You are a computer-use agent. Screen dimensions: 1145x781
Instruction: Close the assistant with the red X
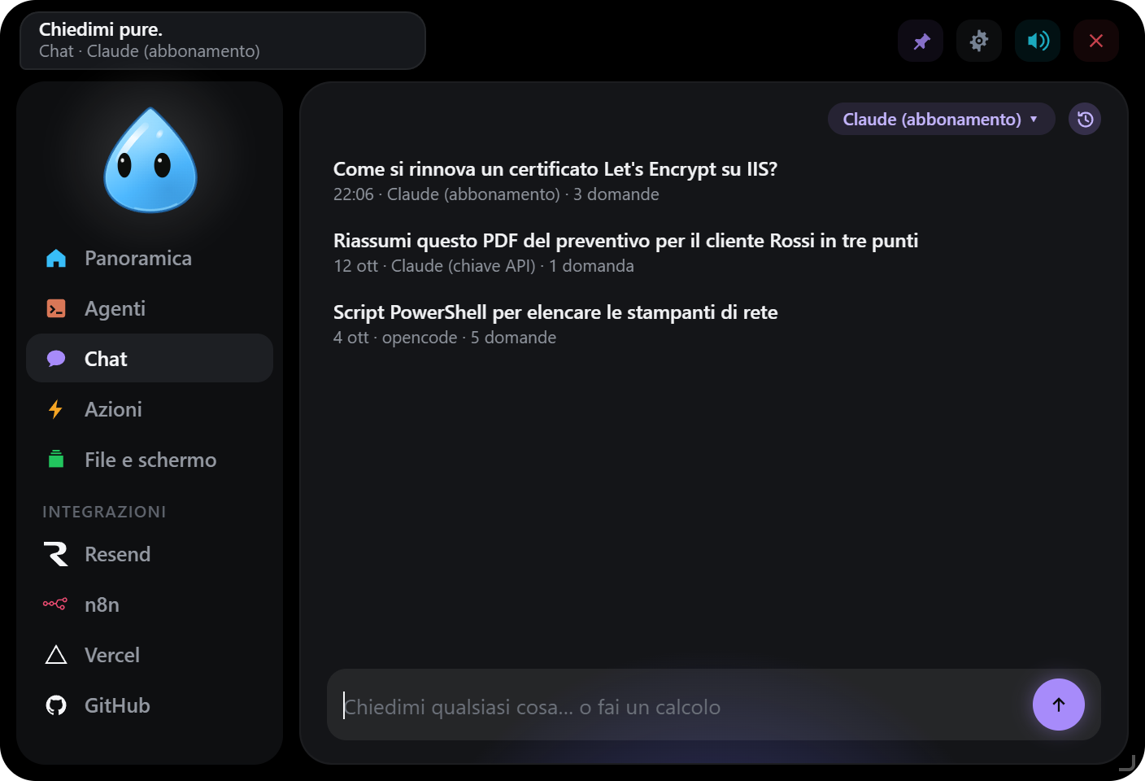(1096, 41)
